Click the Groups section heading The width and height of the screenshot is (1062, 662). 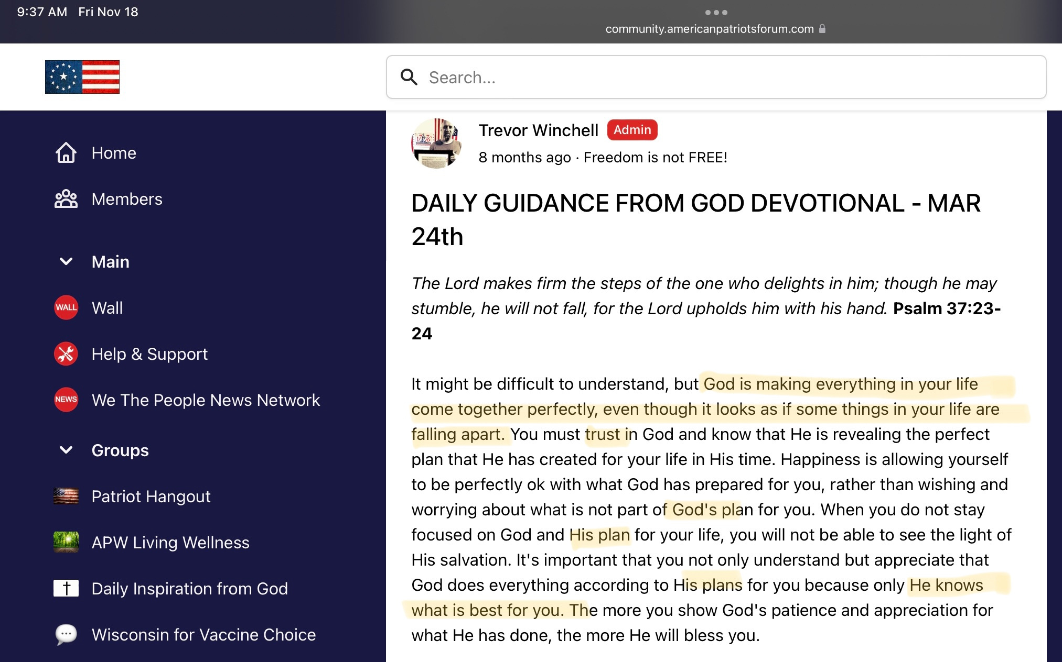[x=120, y=450]
